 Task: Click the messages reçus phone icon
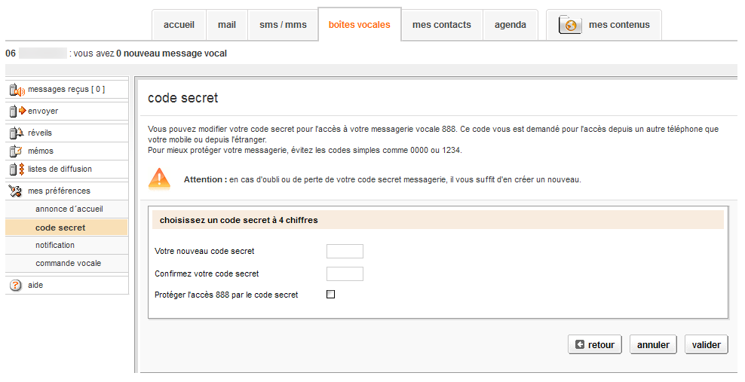[17, 90]
